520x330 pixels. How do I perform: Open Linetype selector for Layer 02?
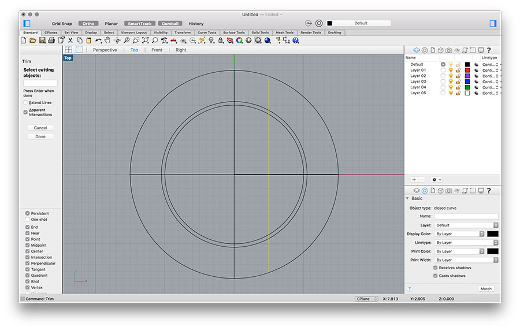point(491,76)
